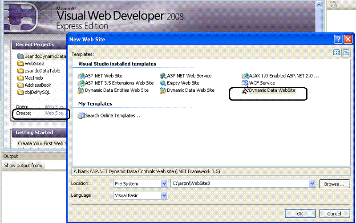Viewport: 356px width, 223px height.
Task: Click the Show output from field
Action: point(56,166)
